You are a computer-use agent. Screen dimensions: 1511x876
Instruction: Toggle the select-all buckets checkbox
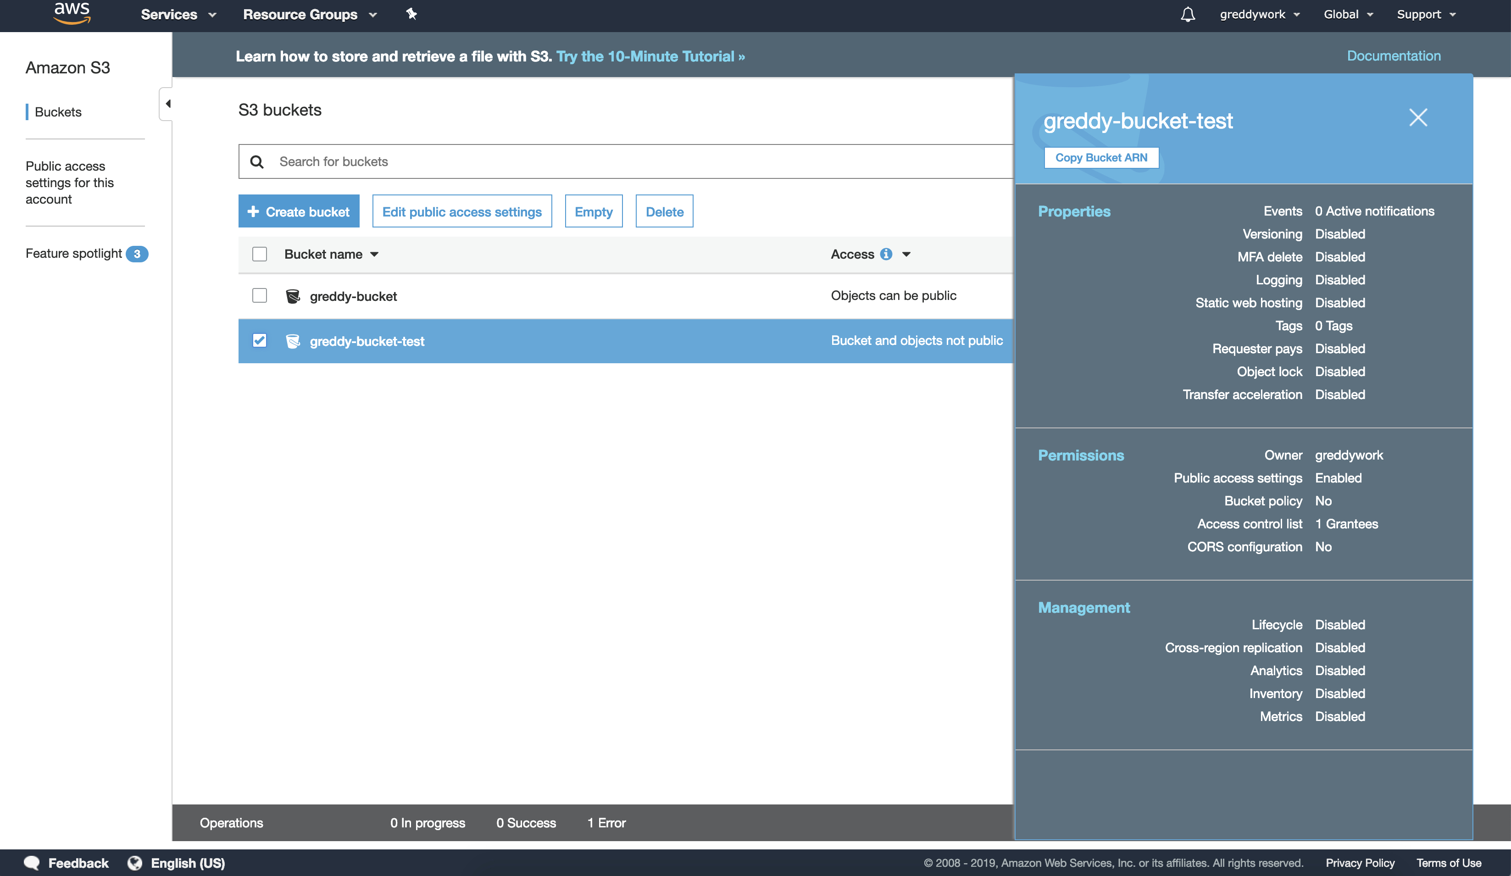click(x=260, y=254)
